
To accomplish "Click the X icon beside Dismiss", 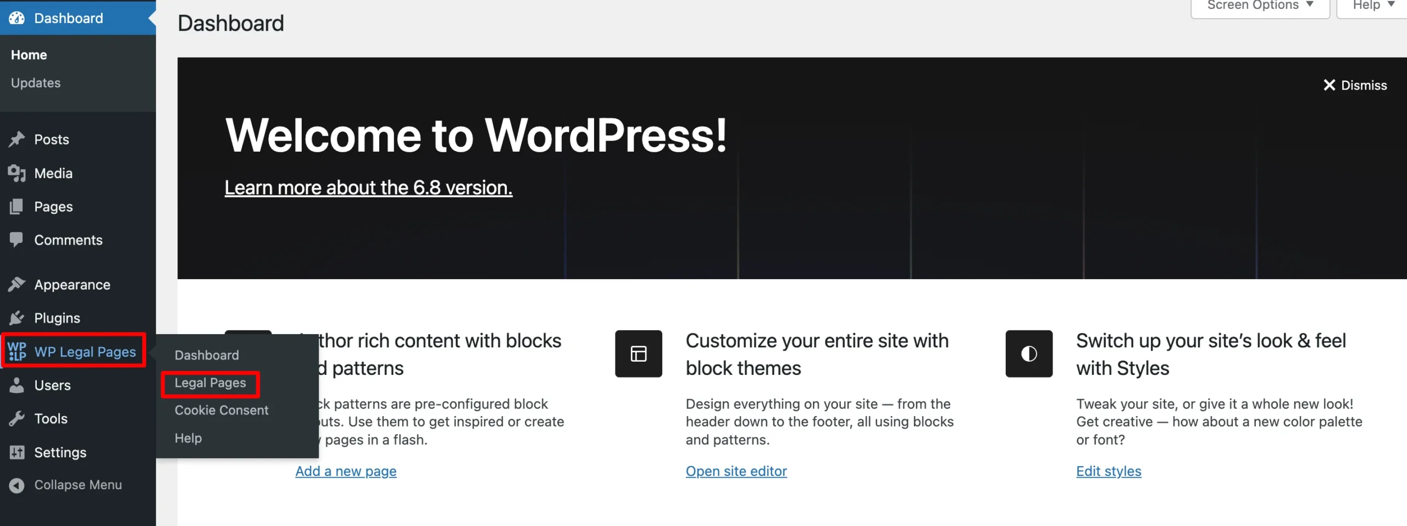I will [1329, 85].
